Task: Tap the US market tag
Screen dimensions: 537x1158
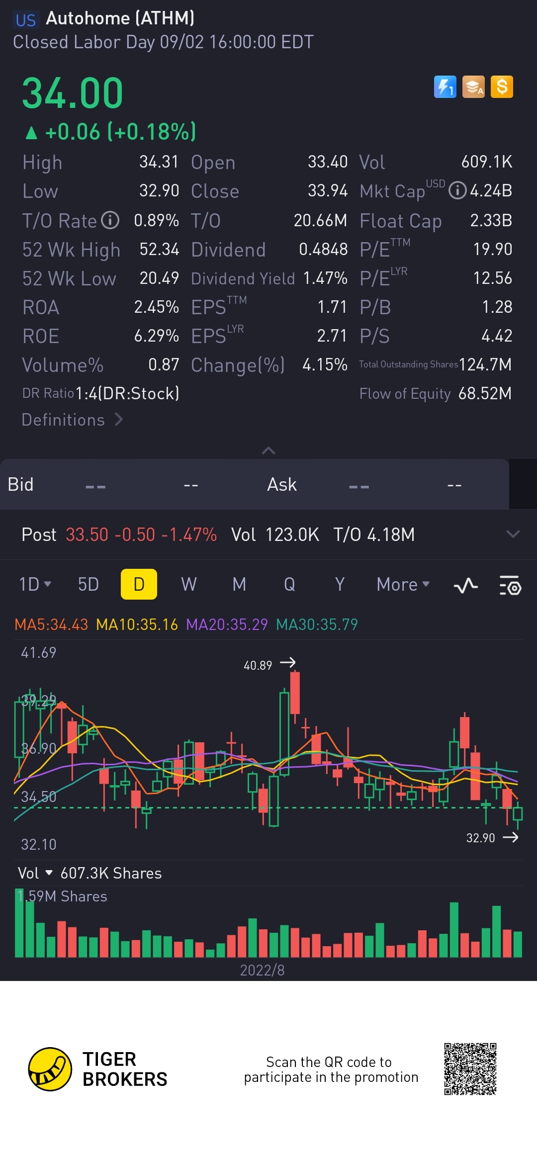Action: click(26, 20)
